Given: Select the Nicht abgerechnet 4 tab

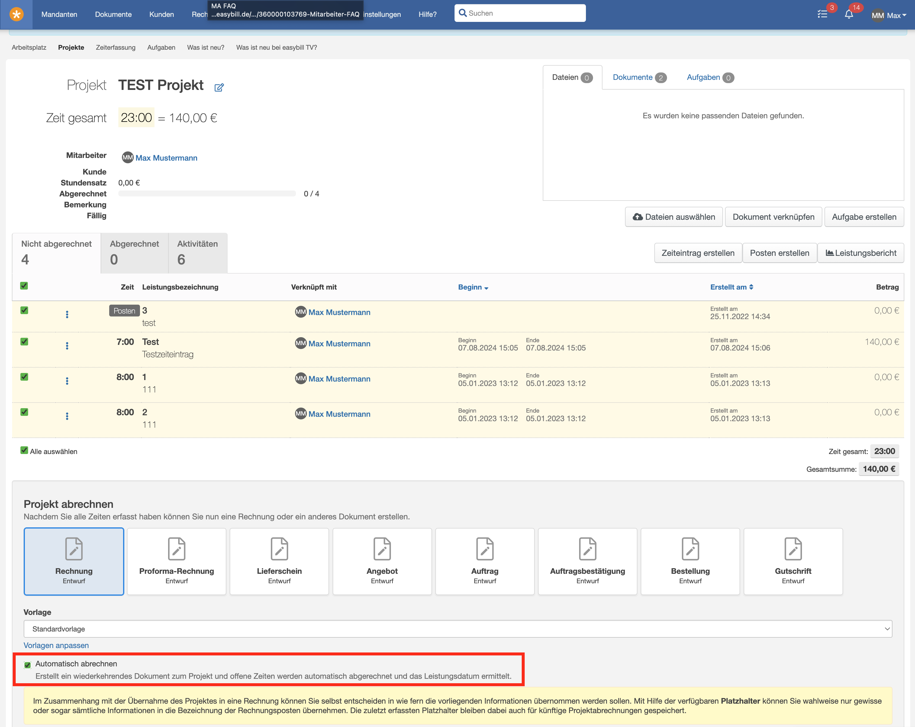Looking at the screenshot, I should coord(57,253).
